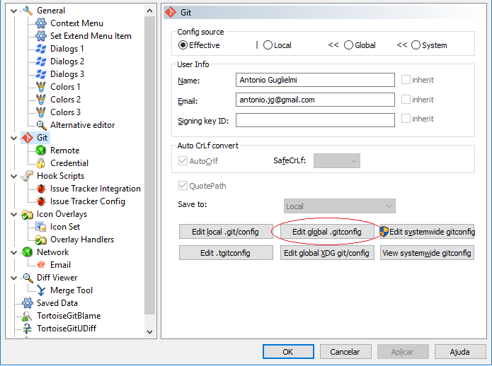This screenshot has width=492, height=366.
Task: Collapse the General tree node
Action: click(14, 11)
